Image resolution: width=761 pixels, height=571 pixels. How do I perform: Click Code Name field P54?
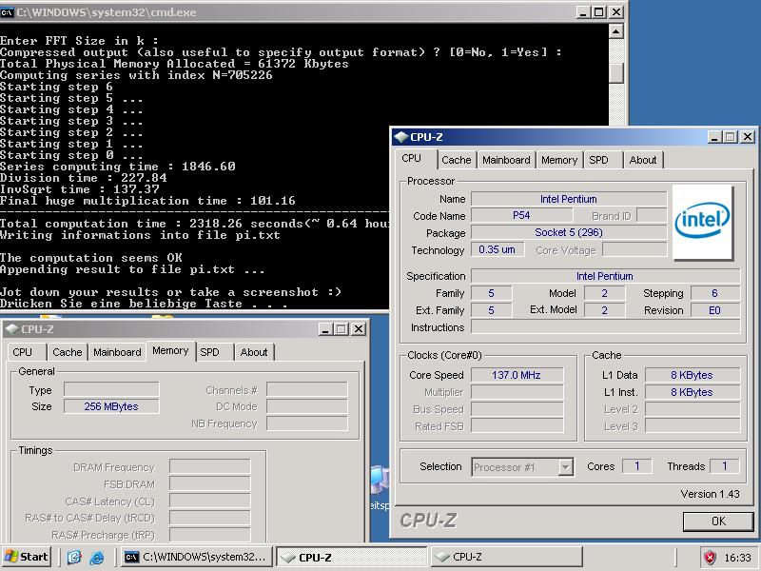coord(521,216)
